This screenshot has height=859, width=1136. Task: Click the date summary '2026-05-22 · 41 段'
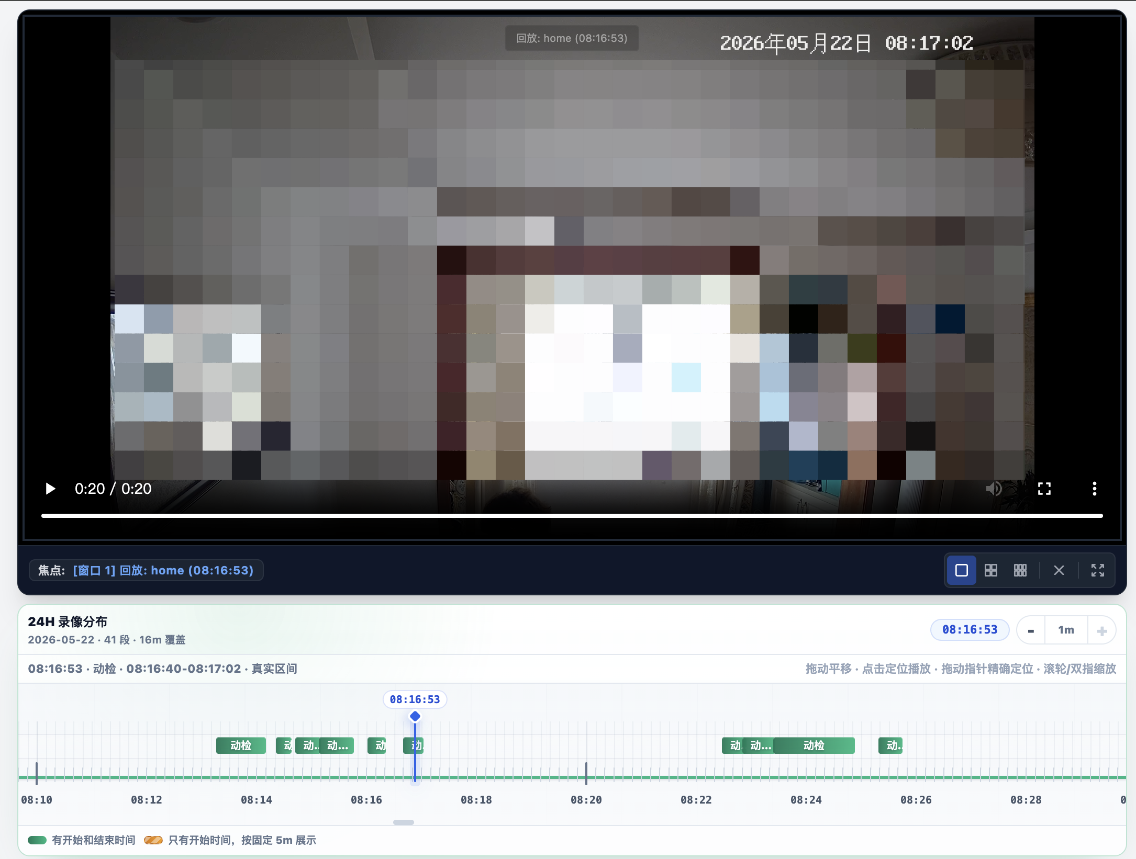point(79,640)
